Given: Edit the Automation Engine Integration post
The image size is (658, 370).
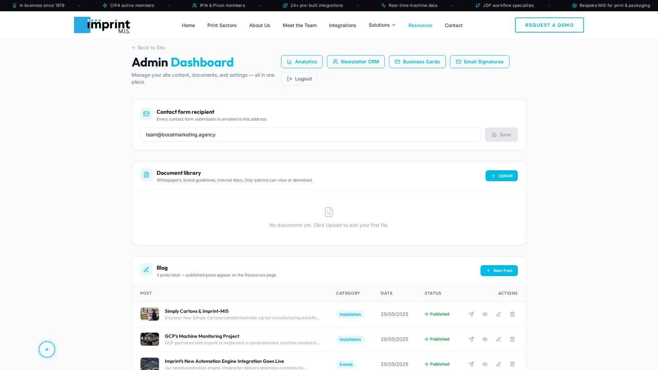Looking at the screenshot, I should [499, 364].
